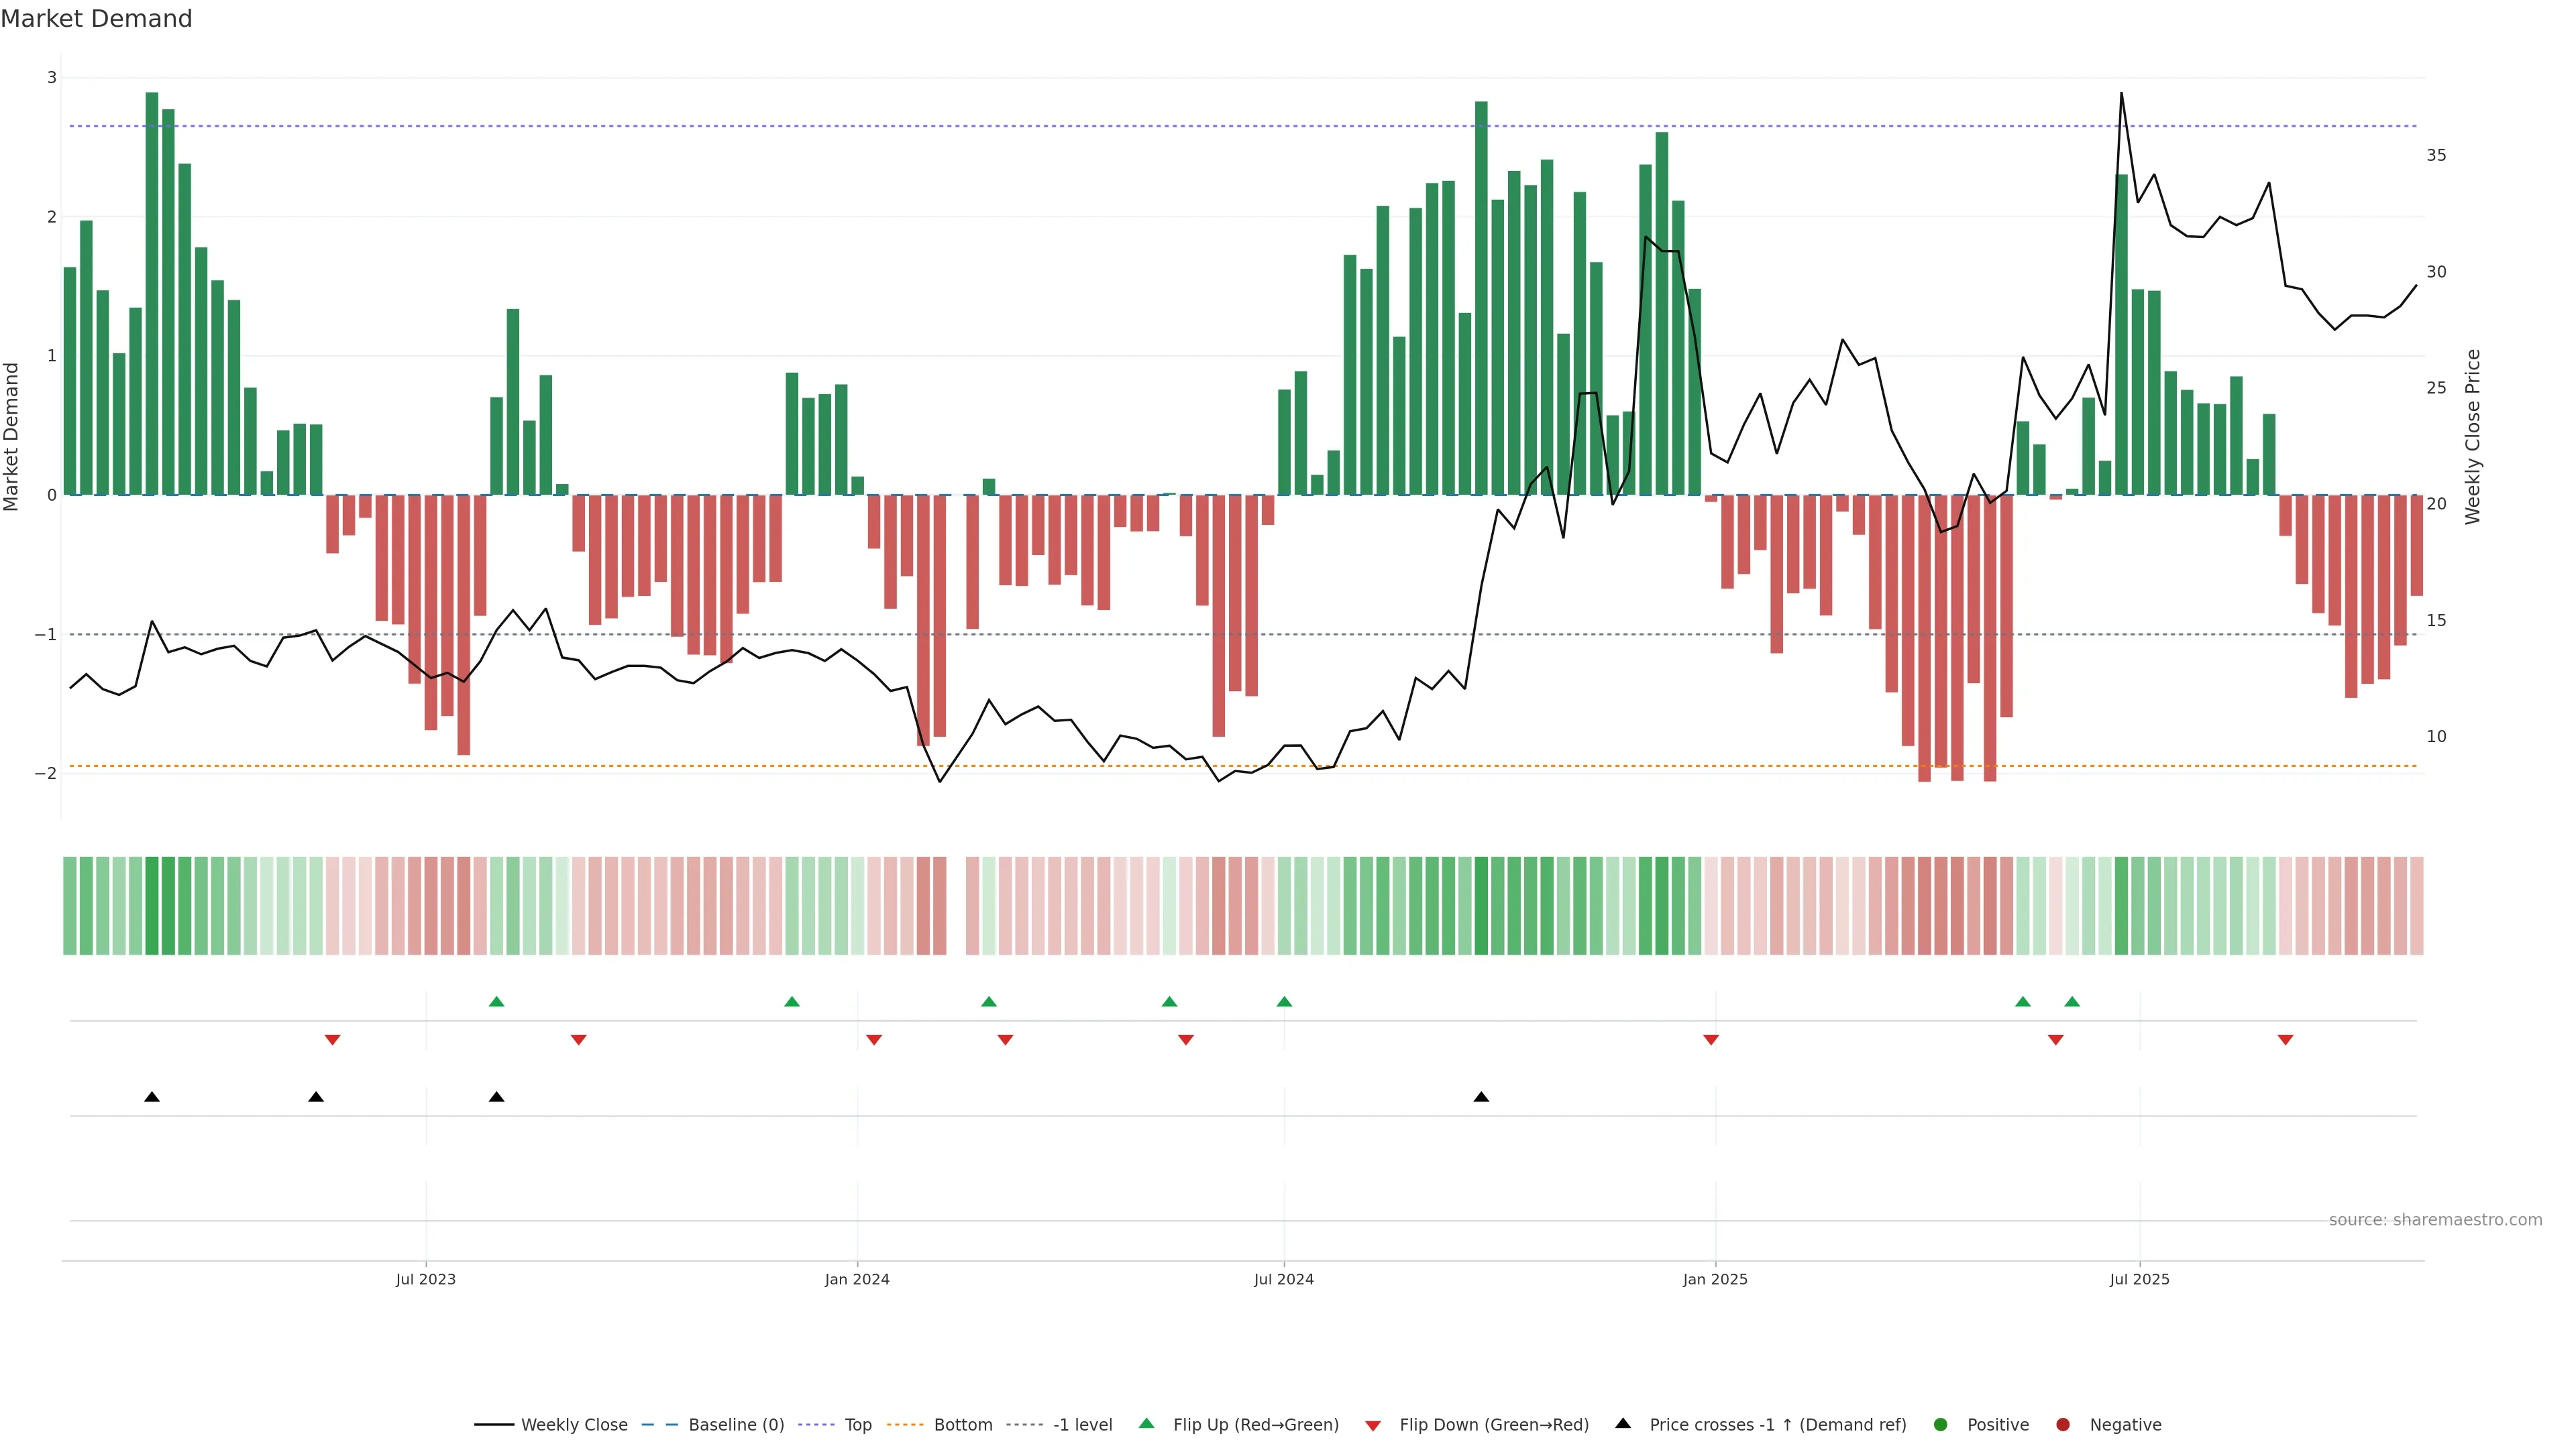Click black Price crosses -1 legend triangle

click(1623, 1424)
